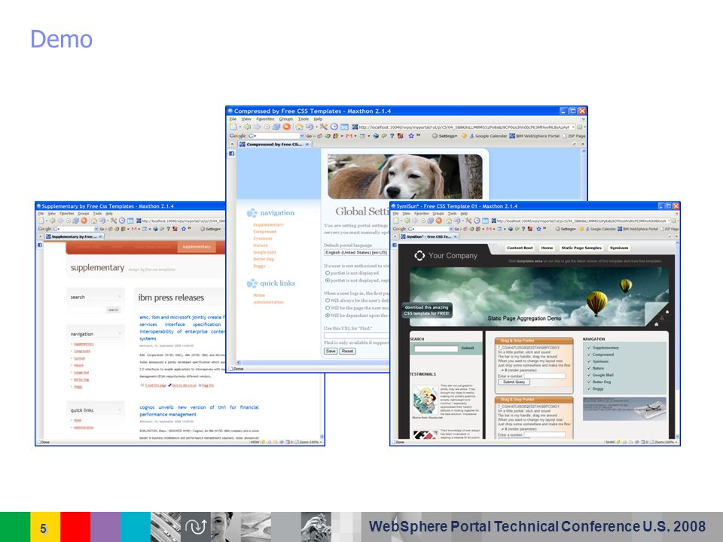Click Submit Query in first Drag & Drop Portlet
The image size is (723, 542).
point(514,382)
